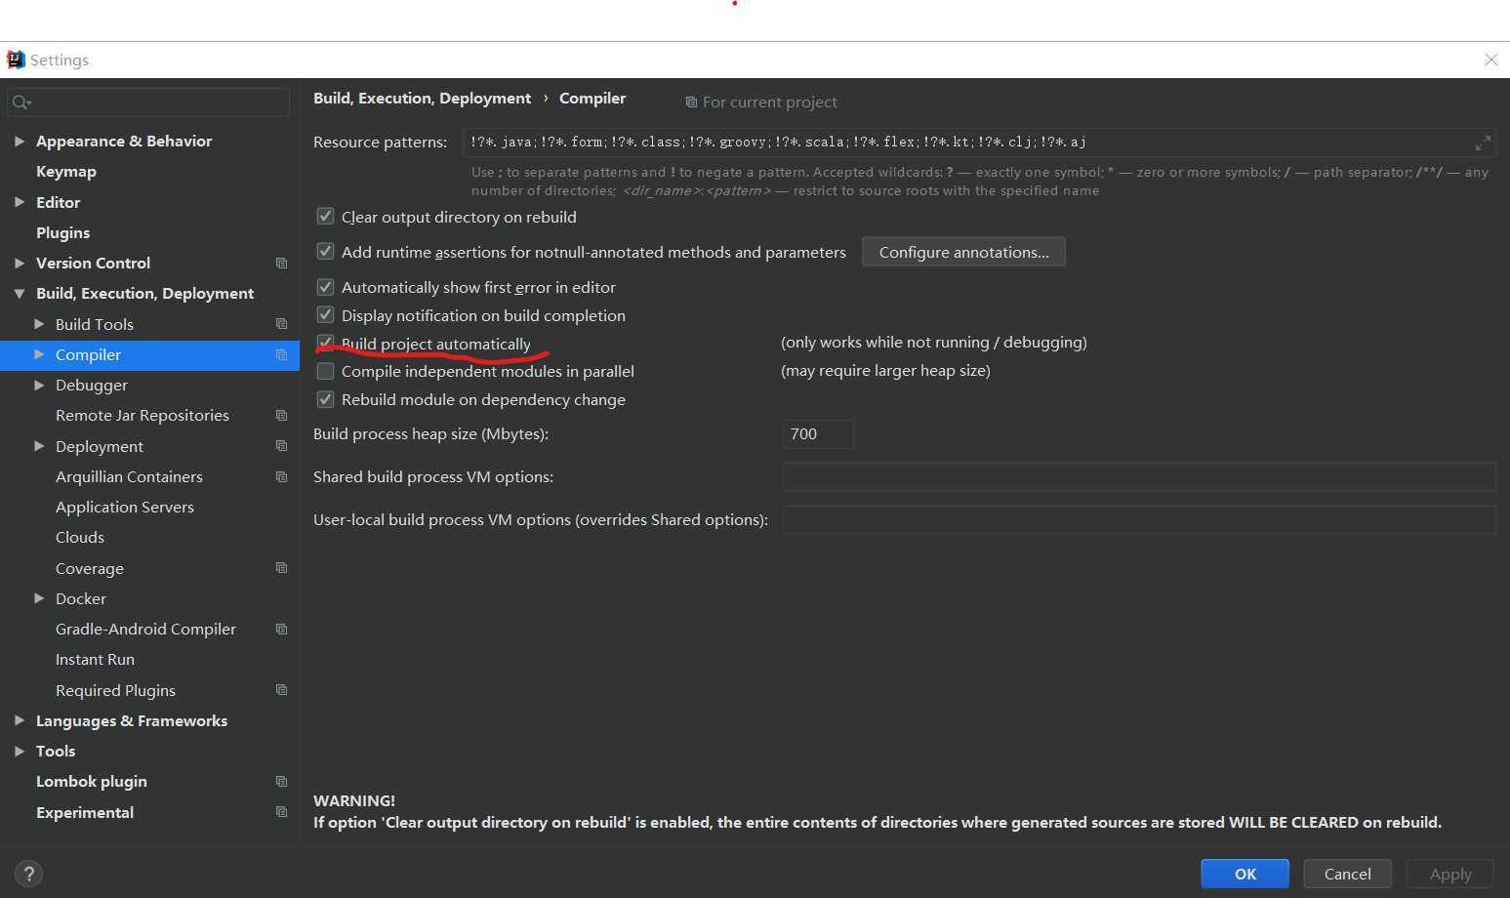Expand the Compiler node arrow
This screenshot has height=898, width=1510.
coord(39,354)
